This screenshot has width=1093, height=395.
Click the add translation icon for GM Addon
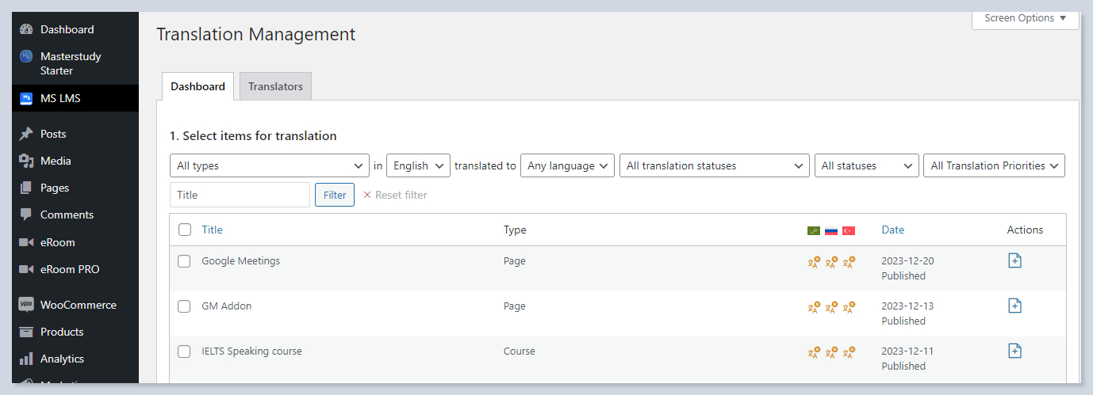1014,306
